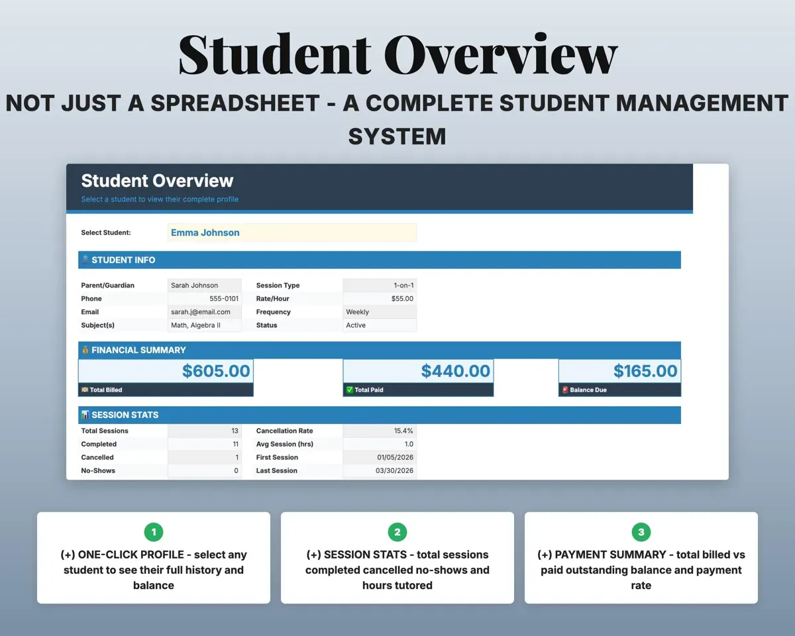This screenshot has width=795, height=636.
Task: Click the First Session label
Action: [x=277, y=457]
